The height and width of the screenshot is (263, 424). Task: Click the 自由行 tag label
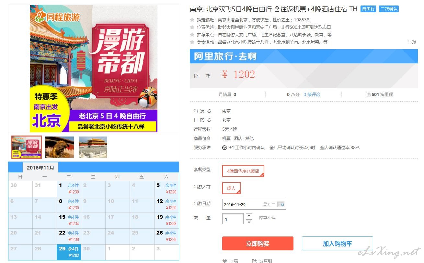click(368, 9)
